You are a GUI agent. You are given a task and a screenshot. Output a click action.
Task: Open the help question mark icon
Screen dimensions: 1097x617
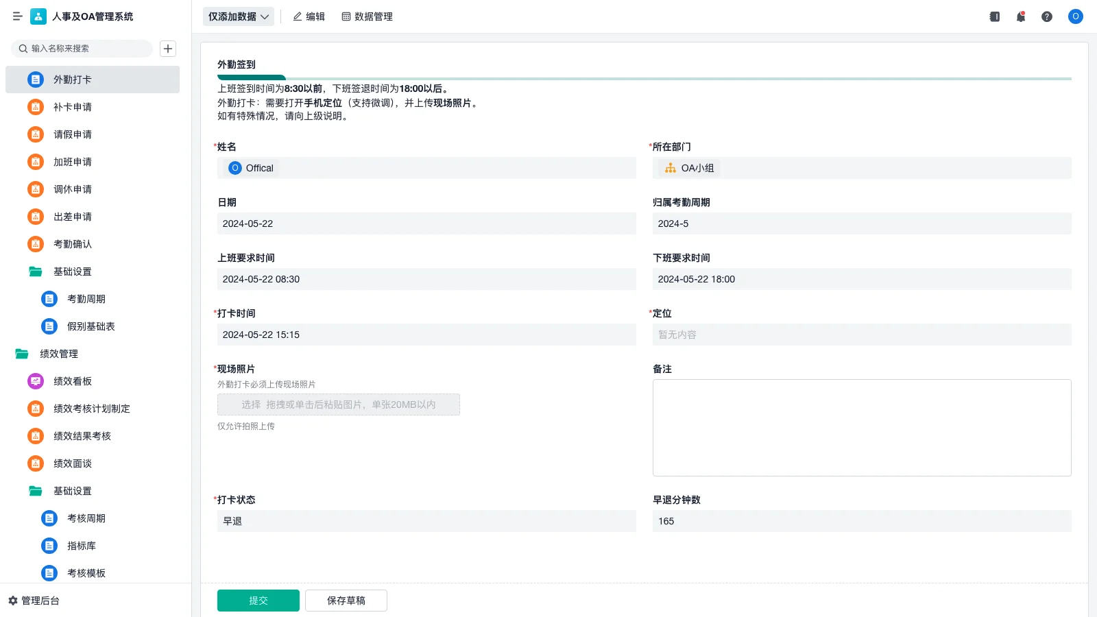coord(1047,16)
